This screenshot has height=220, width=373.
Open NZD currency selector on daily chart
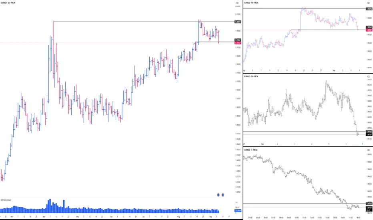pos(237,3)
